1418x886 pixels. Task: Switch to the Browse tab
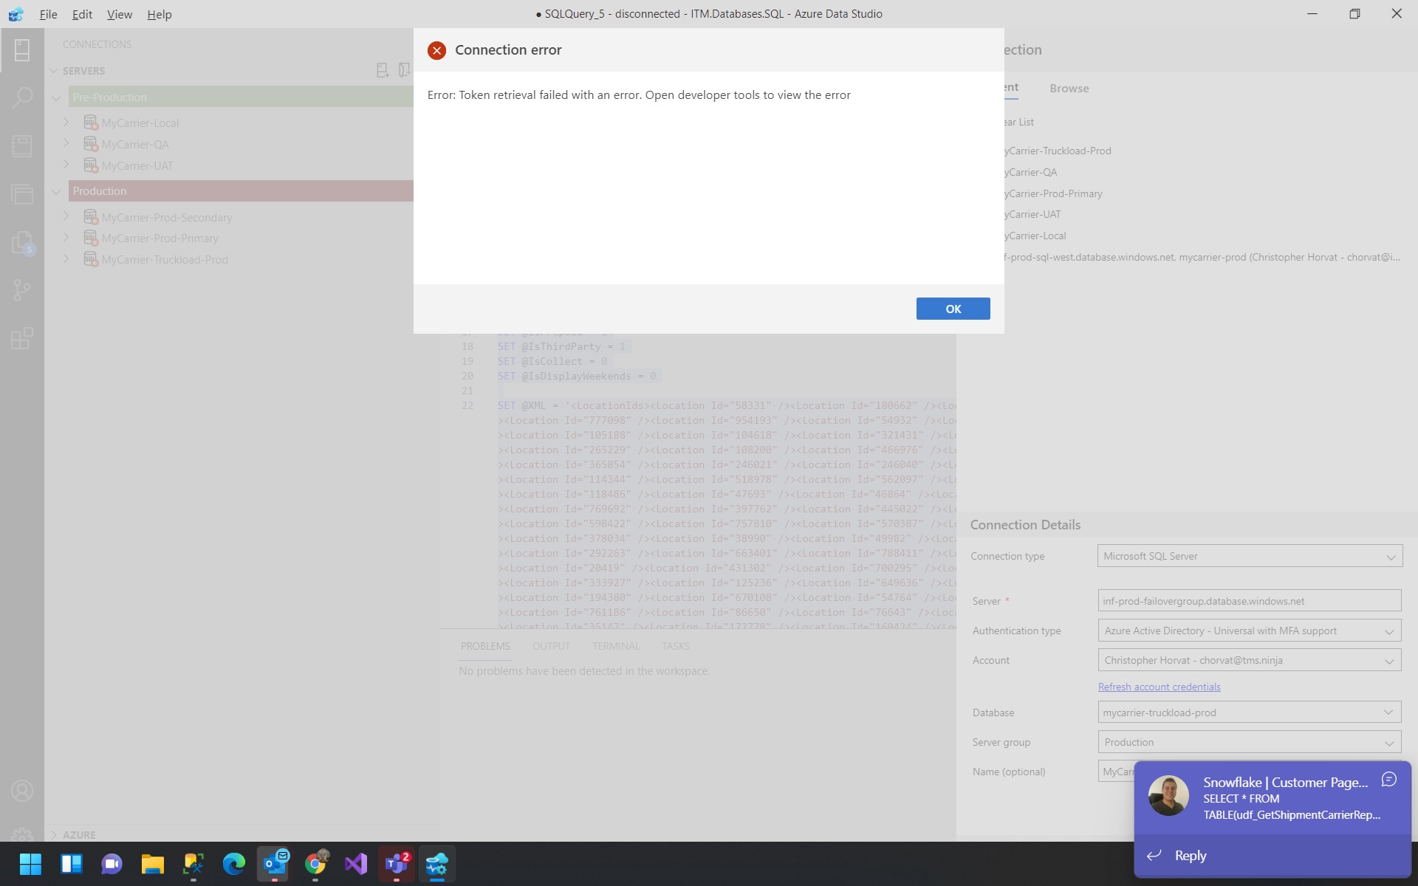pos(1069,88)
